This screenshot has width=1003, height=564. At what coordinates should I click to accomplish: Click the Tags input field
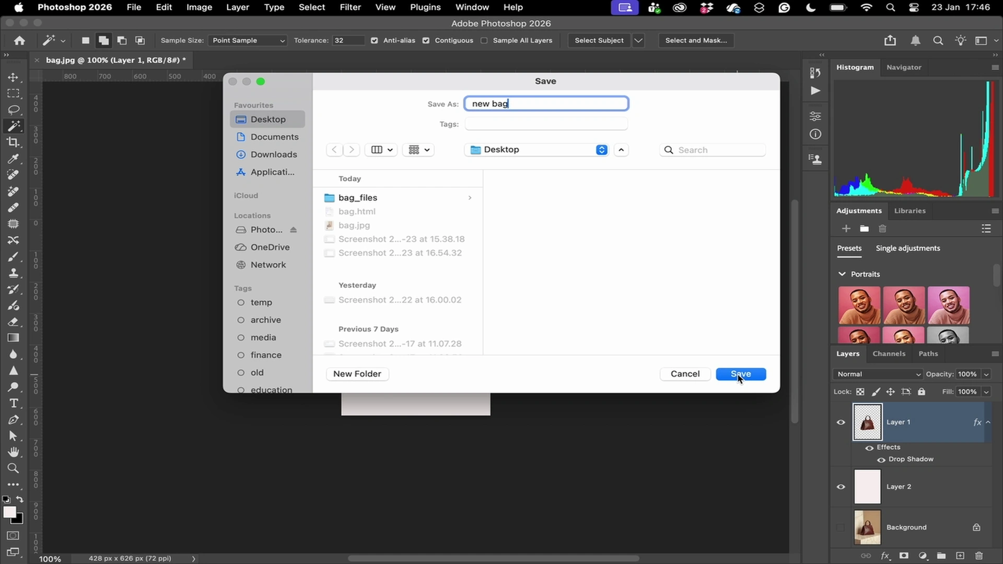coord(546,124)
